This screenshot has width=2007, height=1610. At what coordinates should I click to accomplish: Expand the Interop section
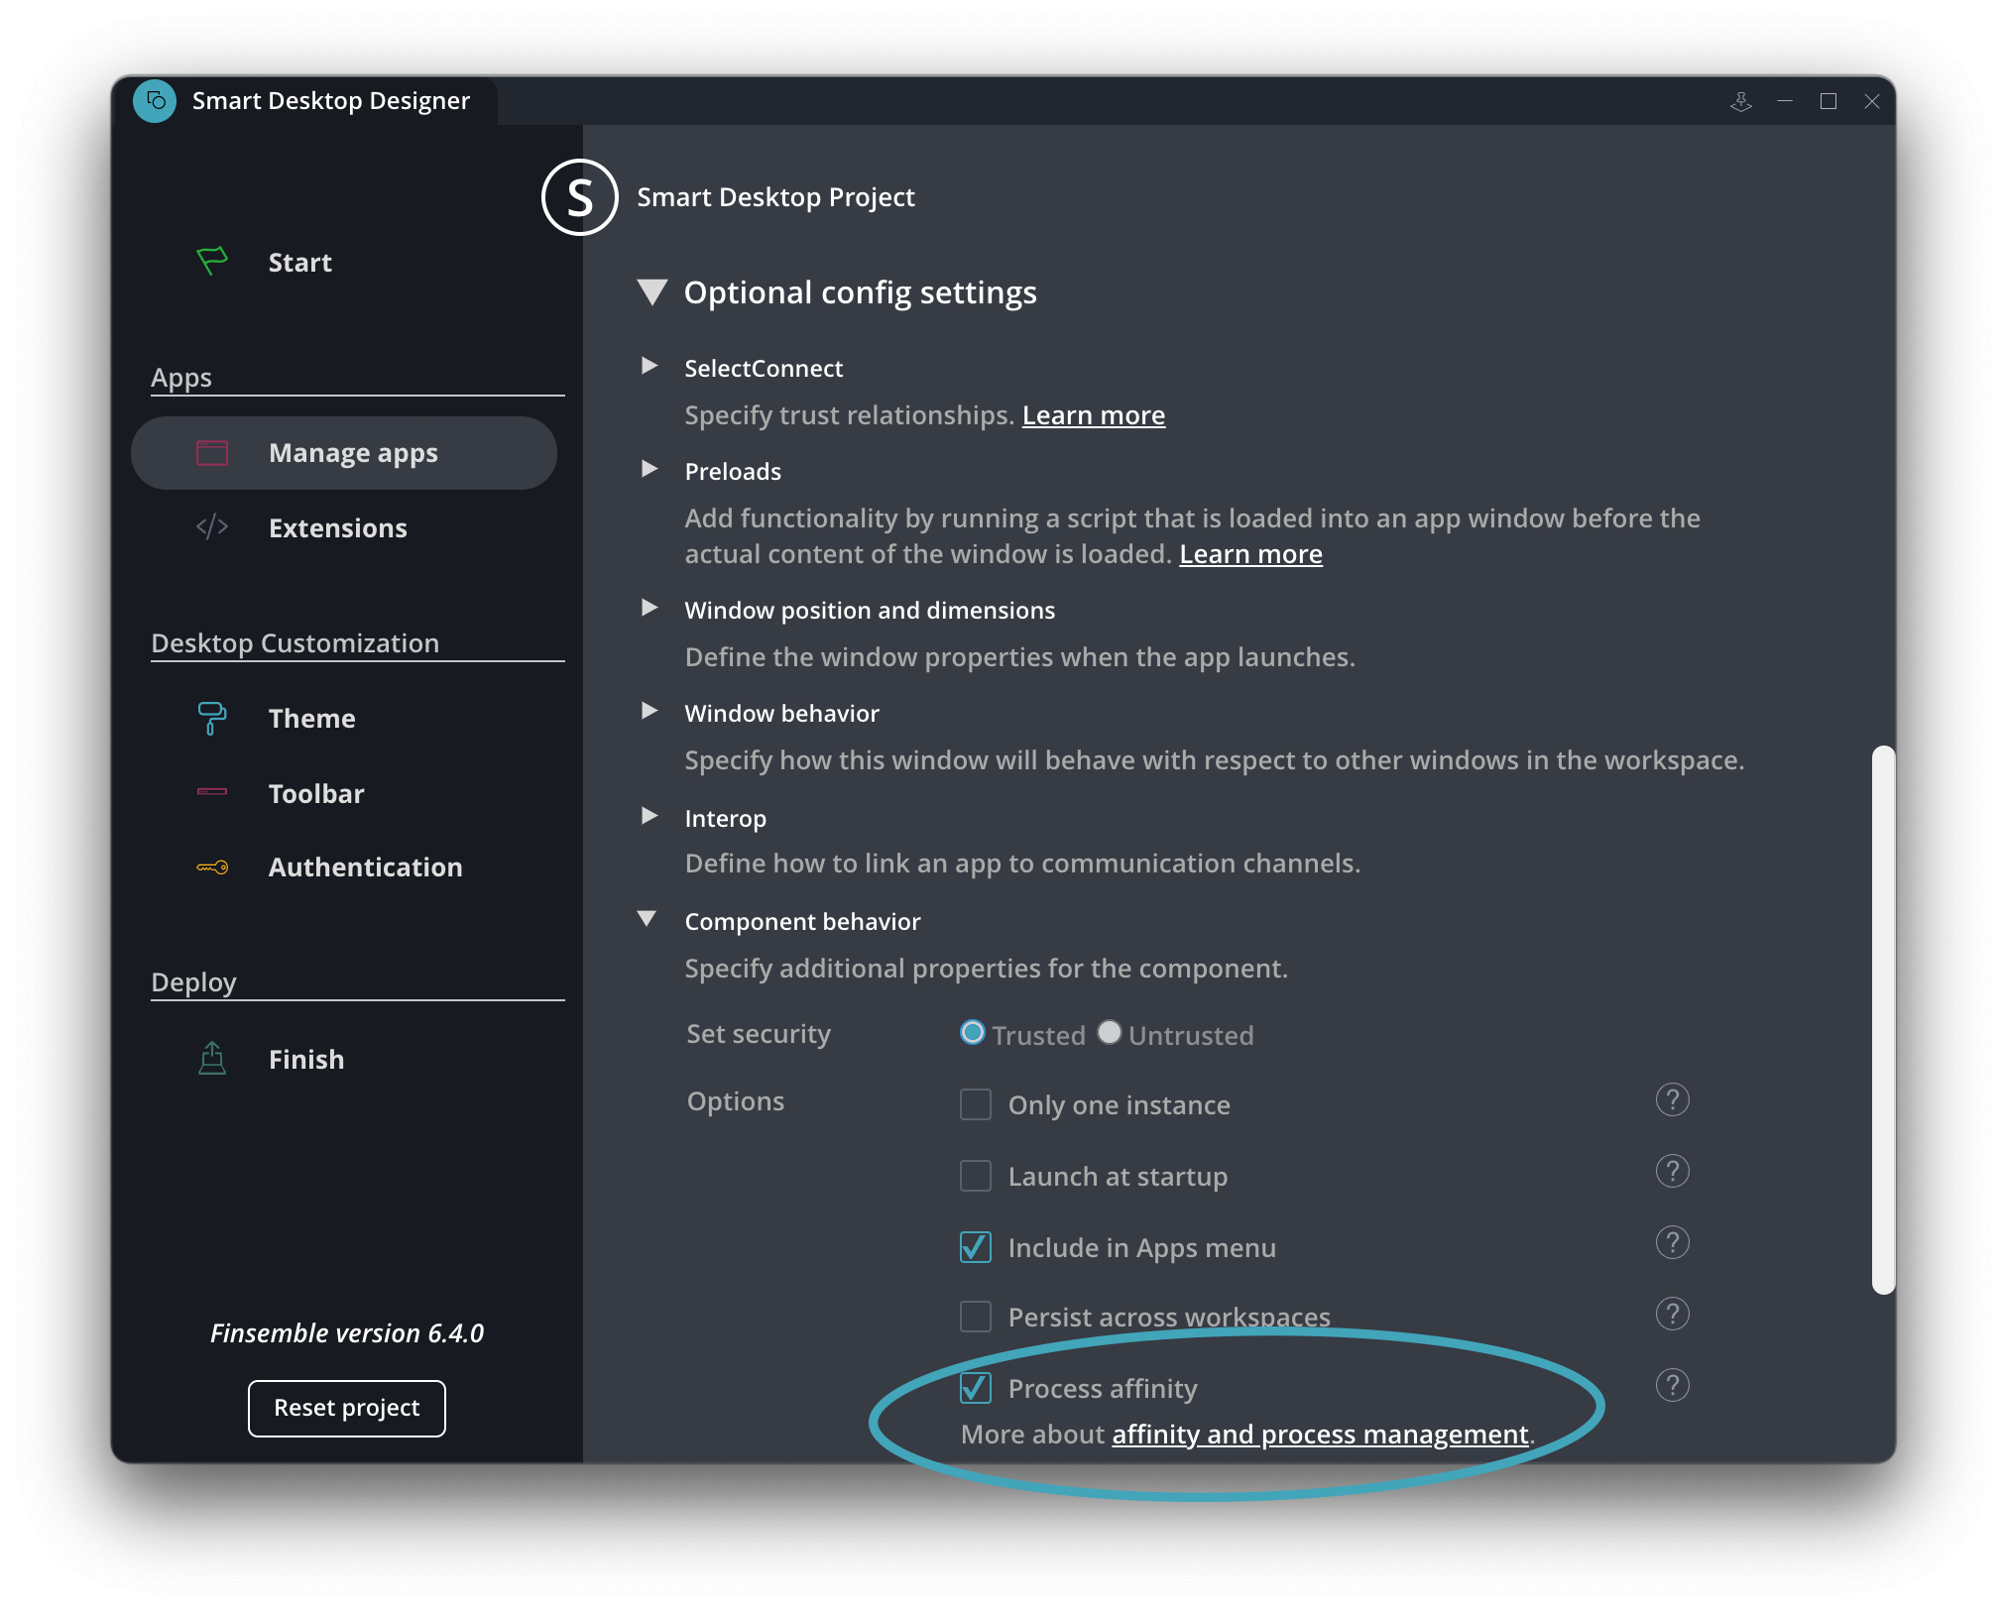(649, 817)
